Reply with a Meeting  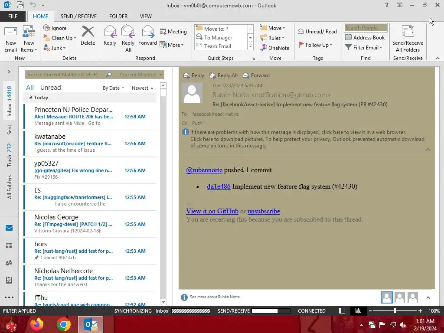coord(173,31)
